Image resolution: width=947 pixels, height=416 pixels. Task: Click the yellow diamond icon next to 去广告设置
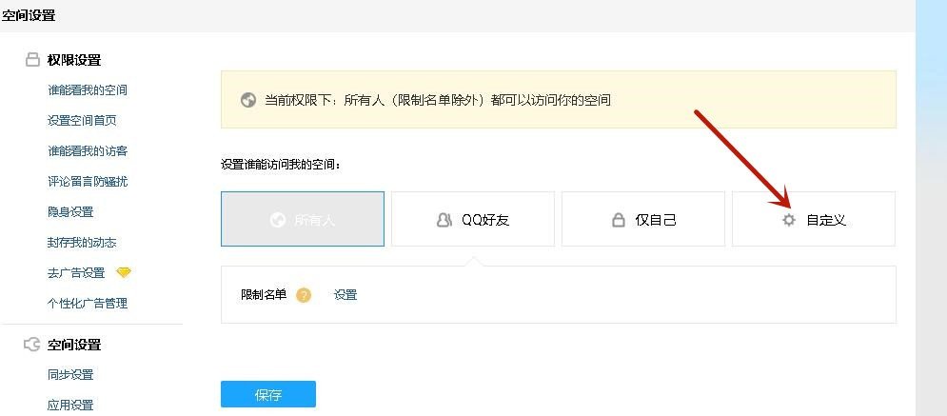123,273
